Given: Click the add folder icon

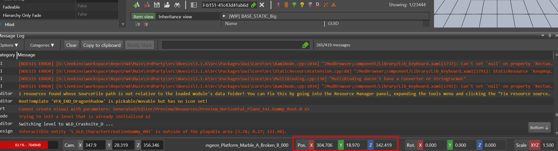Looking at the screenshot, I should pos(138,24).
